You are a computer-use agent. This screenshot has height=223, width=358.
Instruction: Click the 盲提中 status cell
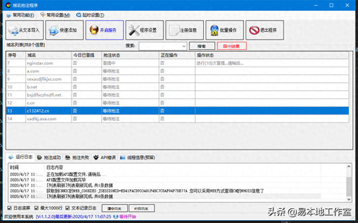[x=130, y=63]
